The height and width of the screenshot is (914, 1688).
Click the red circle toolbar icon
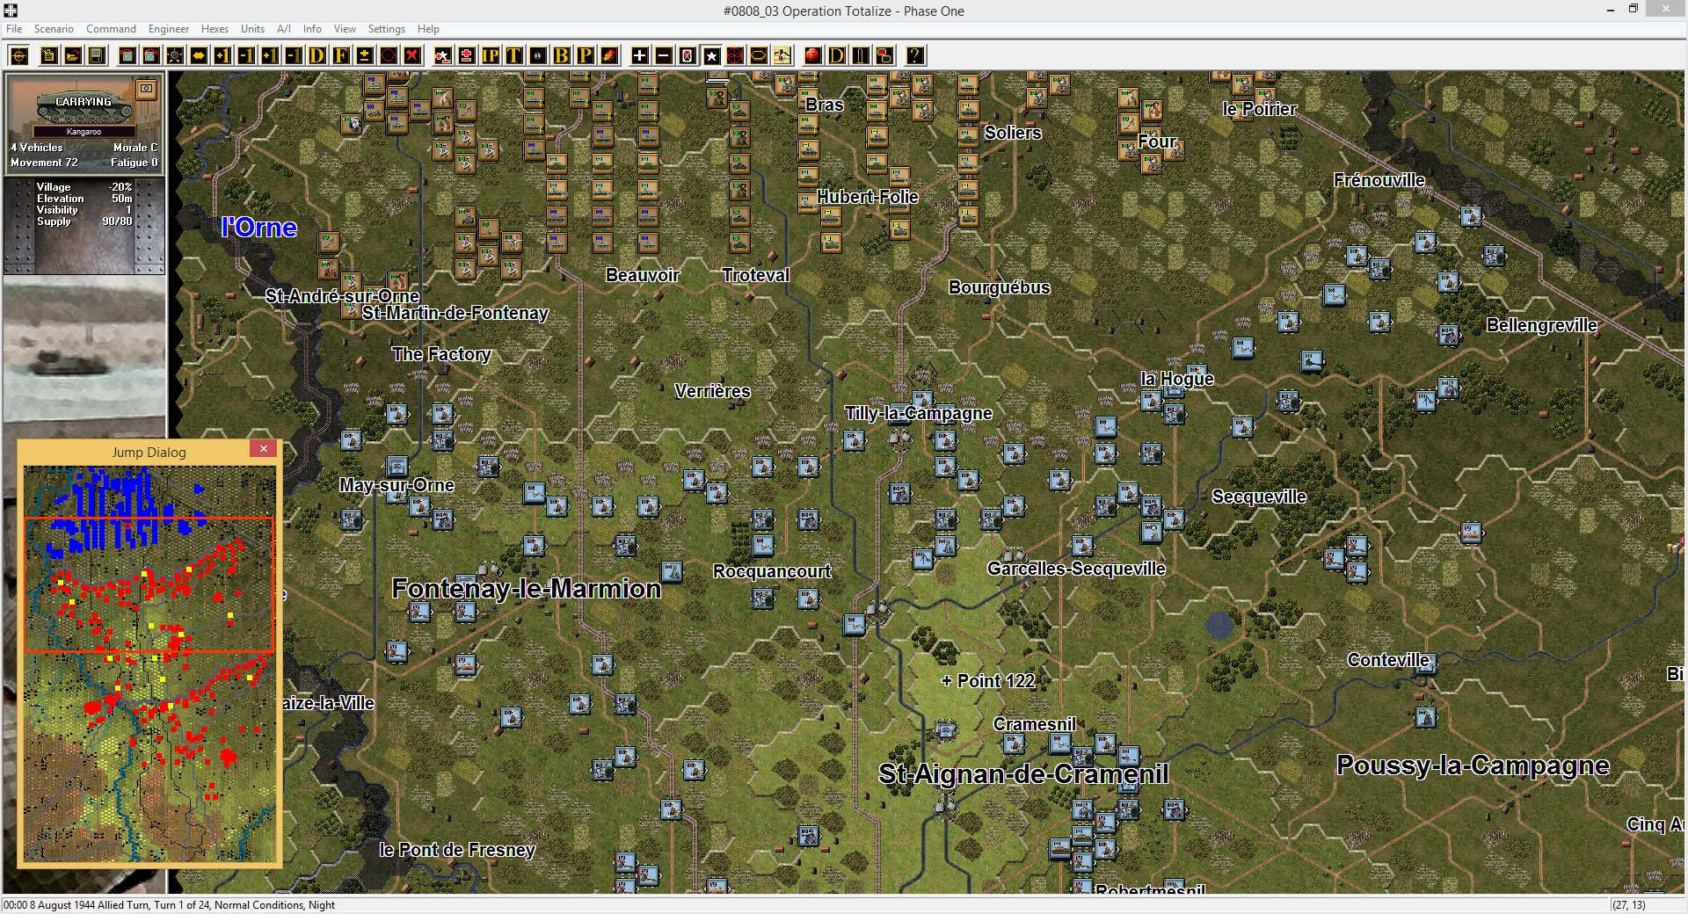tap(389, 56)
